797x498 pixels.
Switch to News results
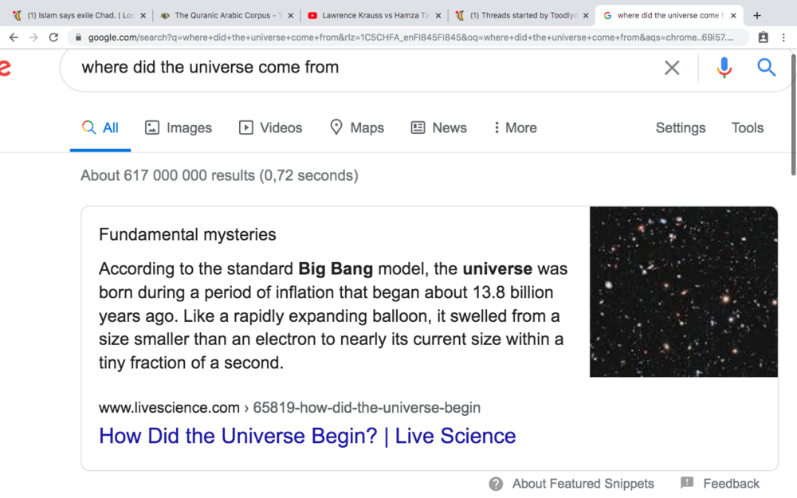click(x=438, y=127)
